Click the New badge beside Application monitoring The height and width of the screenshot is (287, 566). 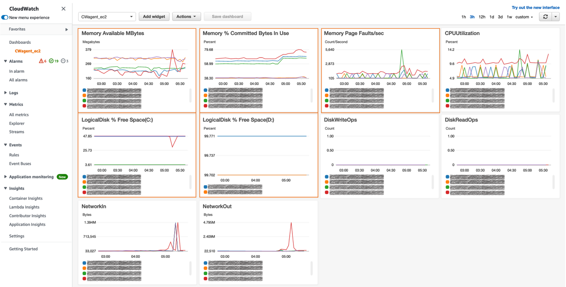coord(62,177)
